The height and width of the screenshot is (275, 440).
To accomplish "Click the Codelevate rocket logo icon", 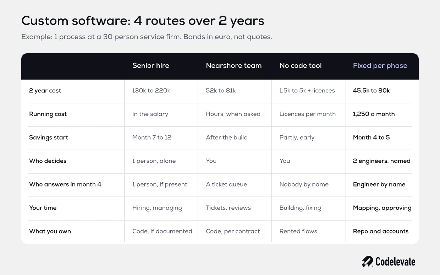I will pos(367,261).
